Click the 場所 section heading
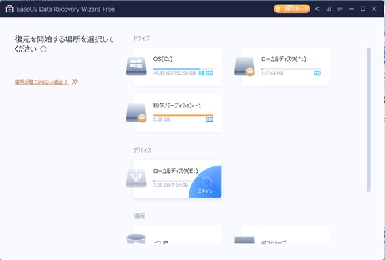385x260 pixels. (139, 216)
